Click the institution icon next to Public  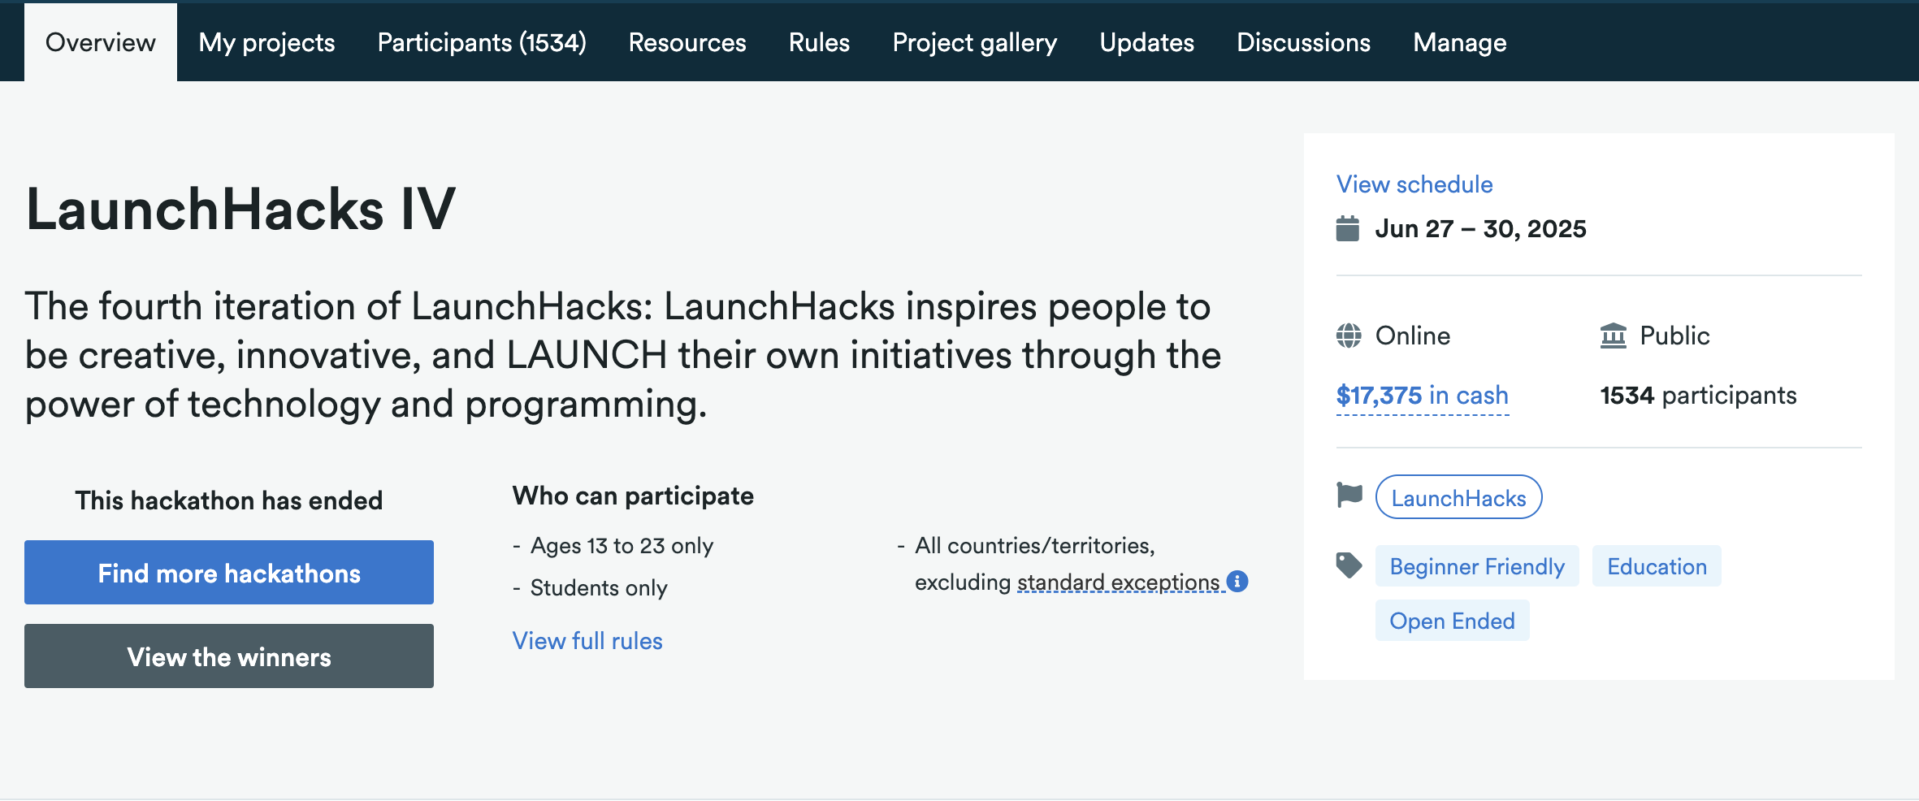(1613, 336)
